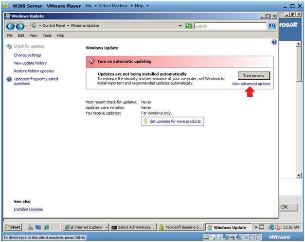Screen dimensions: 305x242
Task: Click the VMware CD/DVD drive device icon
Action: click(x=213, y=237)
